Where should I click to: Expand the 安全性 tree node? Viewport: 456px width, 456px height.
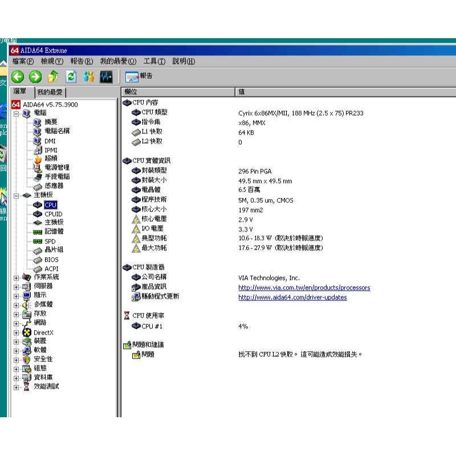[17, 360]
